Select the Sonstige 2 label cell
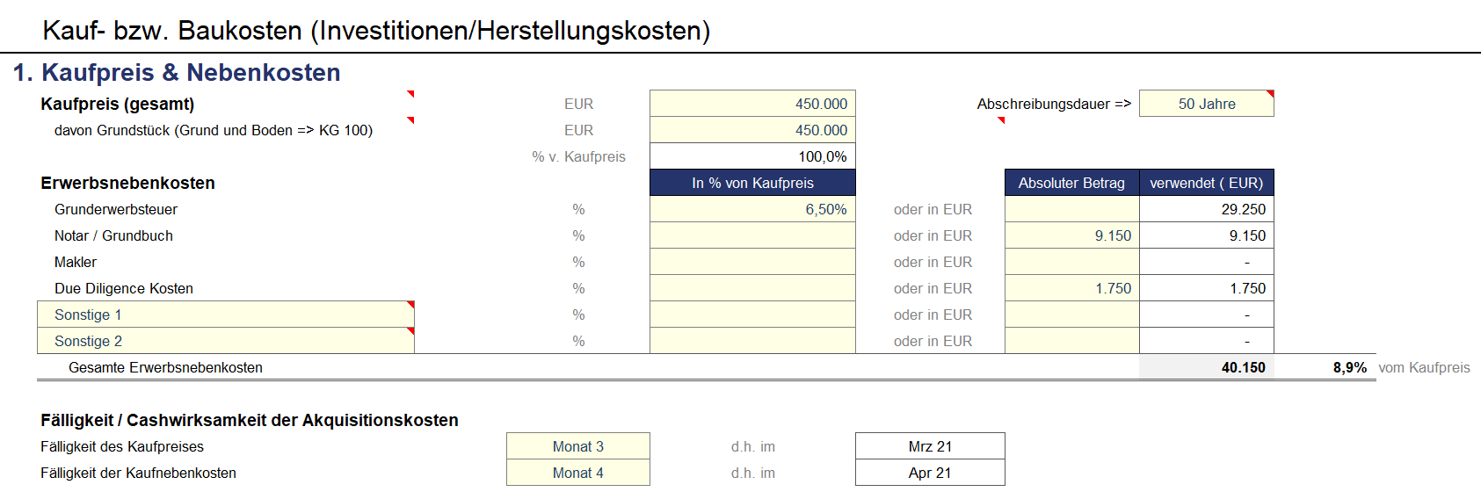 click(x=226, y=341)
